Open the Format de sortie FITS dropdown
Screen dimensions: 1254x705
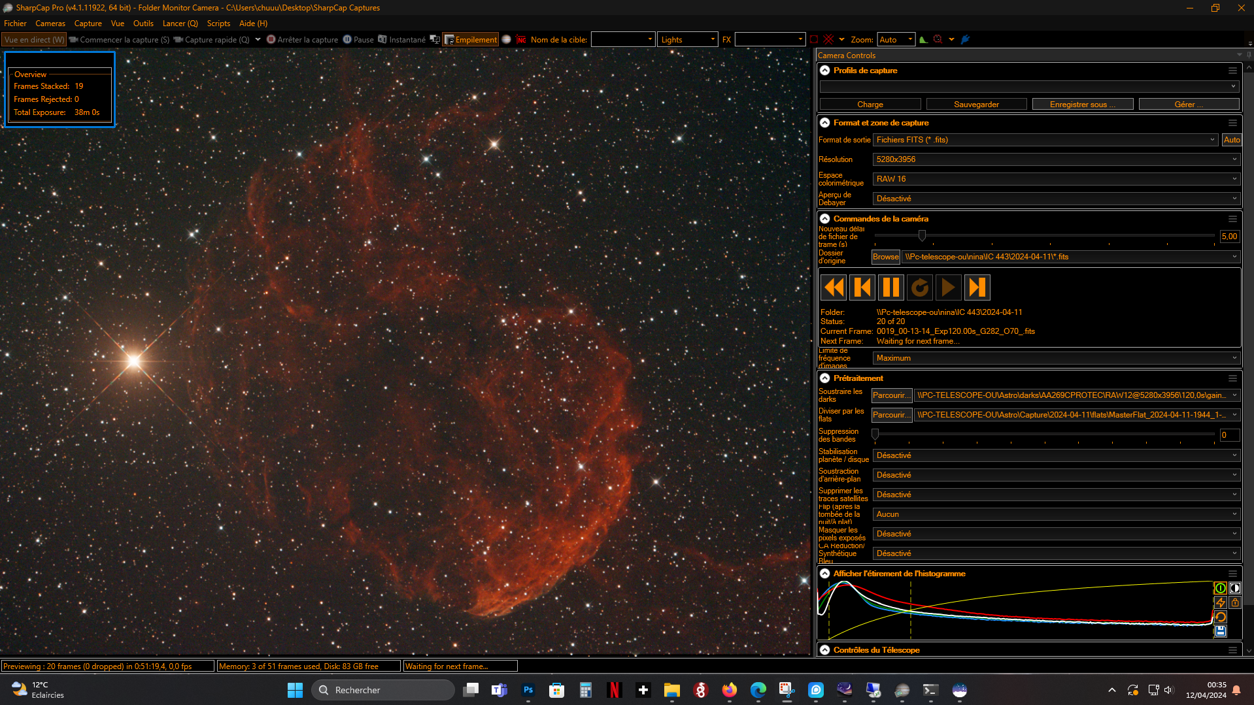(1045, 140)
